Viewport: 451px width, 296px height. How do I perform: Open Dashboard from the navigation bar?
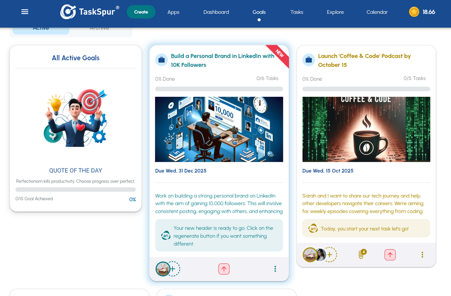pyautogui.click(x=216, y=12)
